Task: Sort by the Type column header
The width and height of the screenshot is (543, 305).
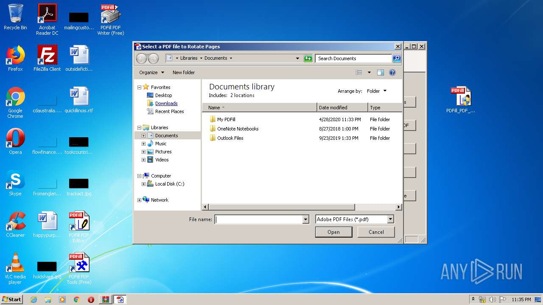Action: click(x=385, y=108)
